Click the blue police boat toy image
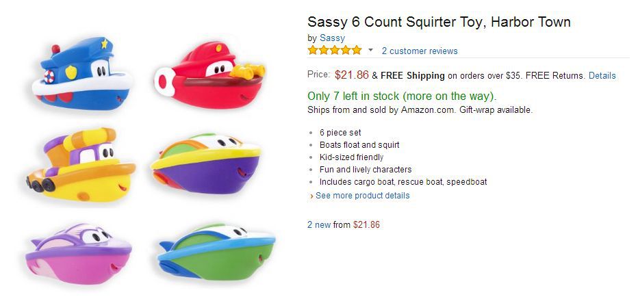 [82, 73]
